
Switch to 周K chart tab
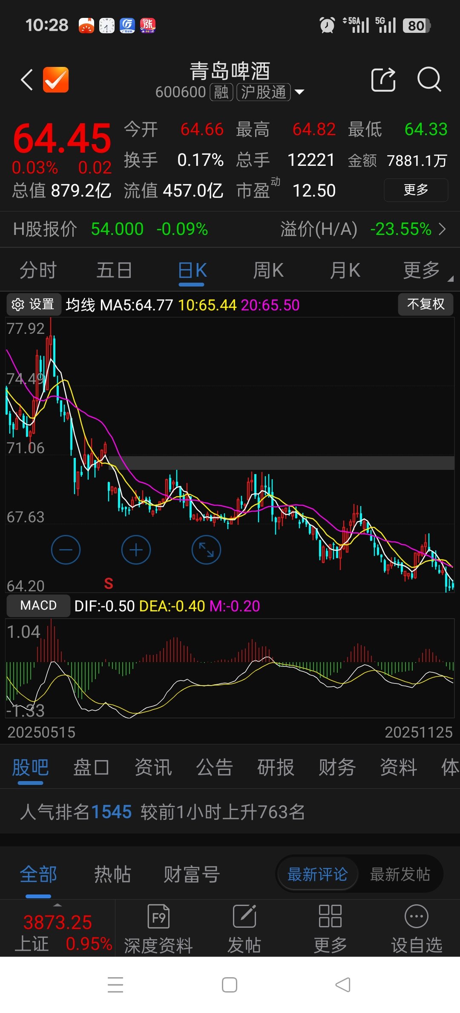268,270
